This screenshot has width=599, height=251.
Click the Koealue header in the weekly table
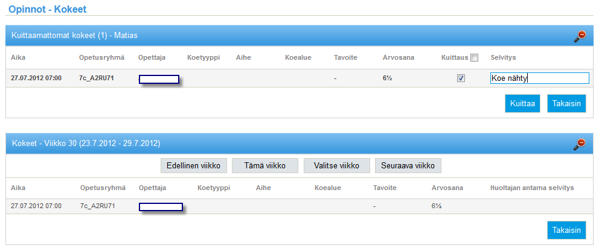pos(328,188)
